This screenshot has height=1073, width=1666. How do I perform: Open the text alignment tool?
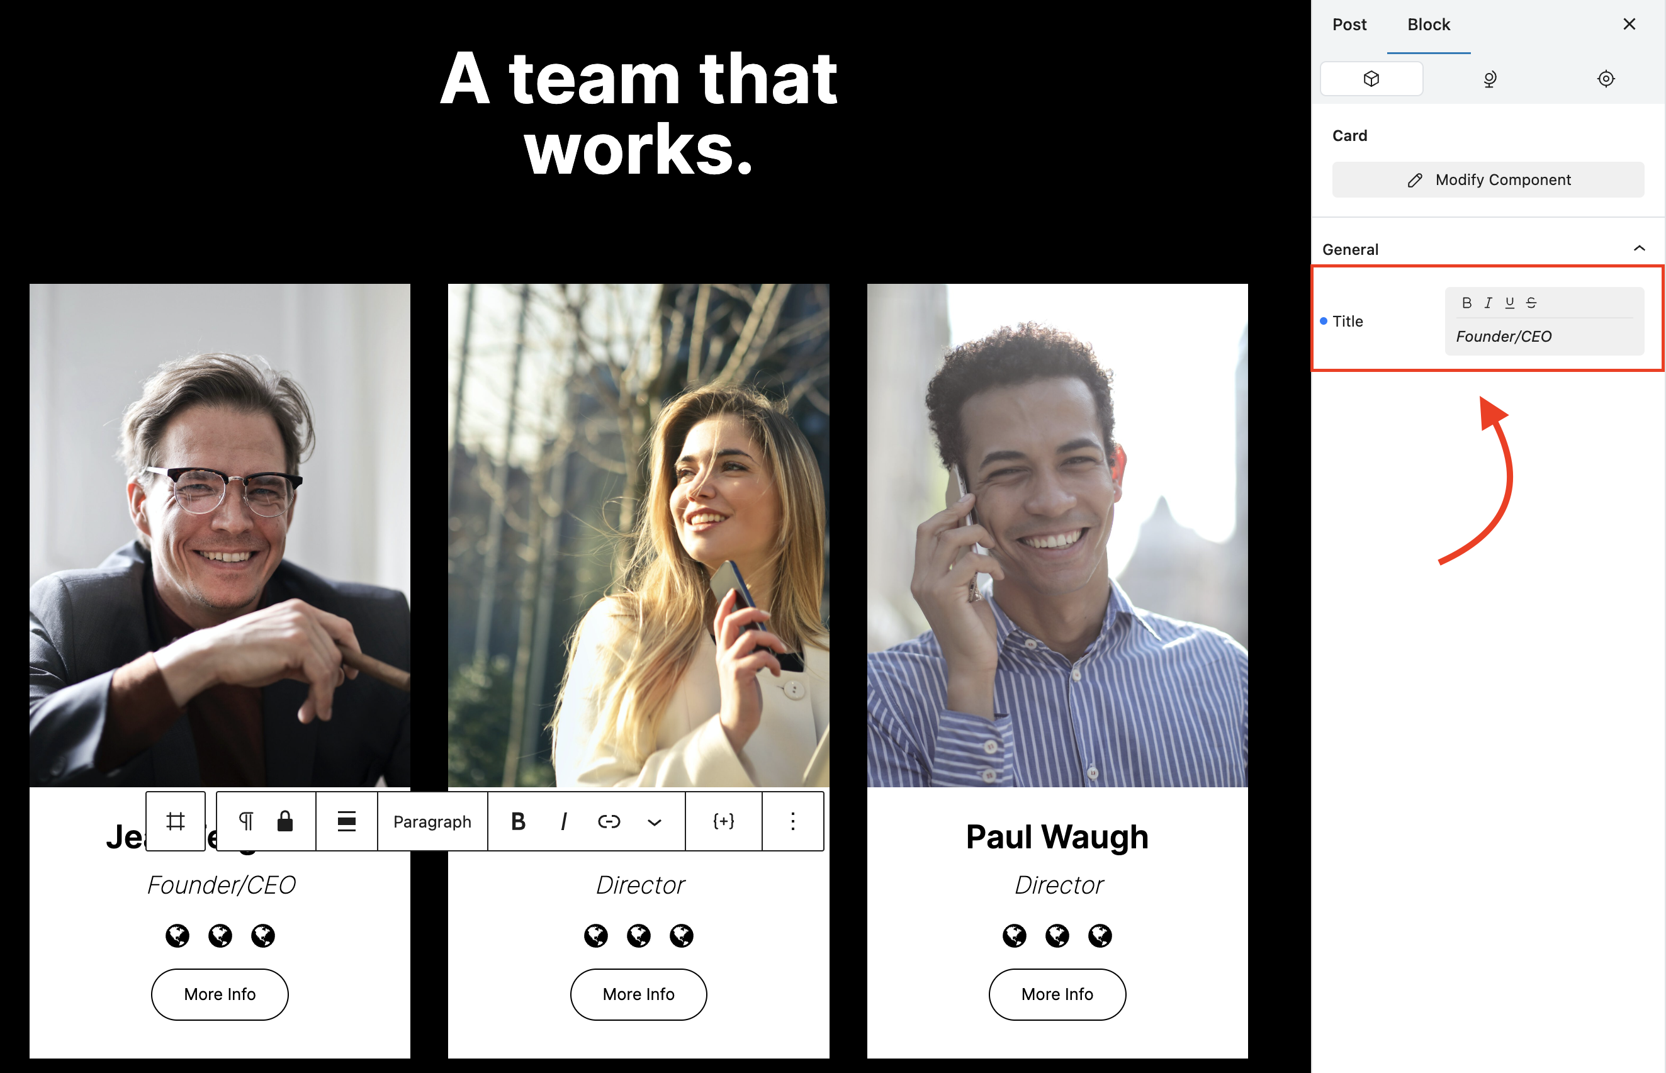click(346, 821)
